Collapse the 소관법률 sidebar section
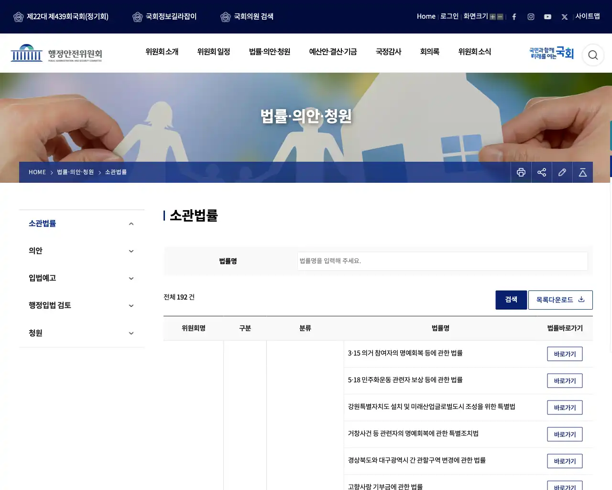612x490 pixels. (131, 224)
